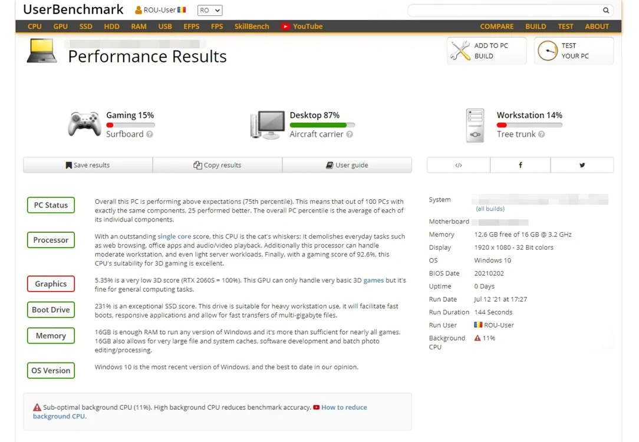Screen dimensions: 639x442
Task: Click Copy results button
Action: point(218,165)
